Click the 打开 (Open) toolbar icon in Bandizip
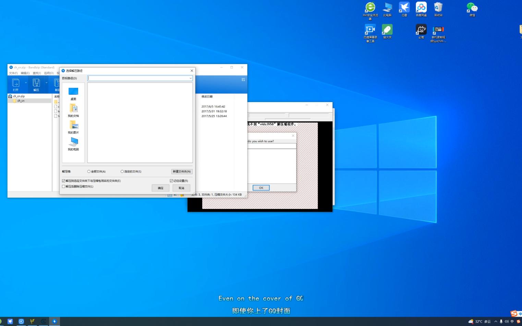This screenshot has width=522, height=326. (x=16, y=84)
